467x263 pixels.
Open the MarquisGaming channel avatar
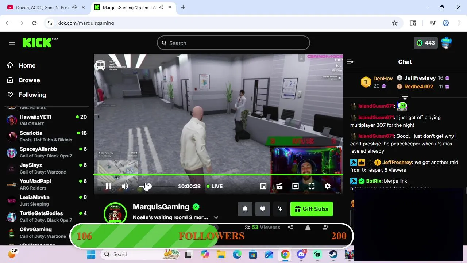[115, 213]
